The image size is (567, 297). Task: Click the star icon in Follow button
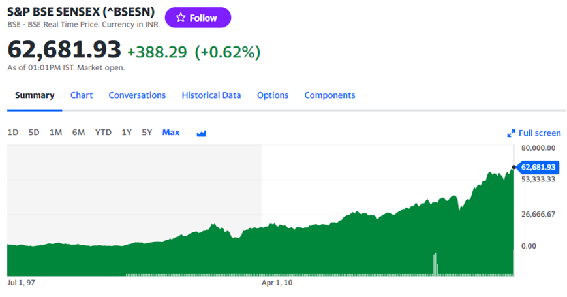(181, 18)
